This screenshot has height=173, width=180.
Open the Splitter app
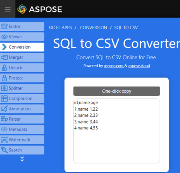tap(22, 88)
